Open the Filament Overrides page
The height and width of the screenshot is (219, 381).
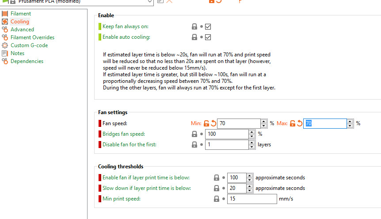click(x=32, y=37)
